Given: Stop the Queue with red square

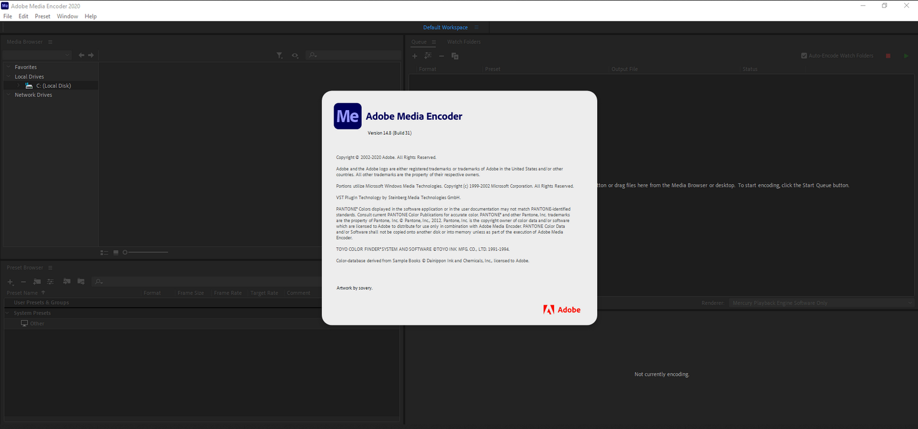Looking at the screenshot, I should click(888, 56).
